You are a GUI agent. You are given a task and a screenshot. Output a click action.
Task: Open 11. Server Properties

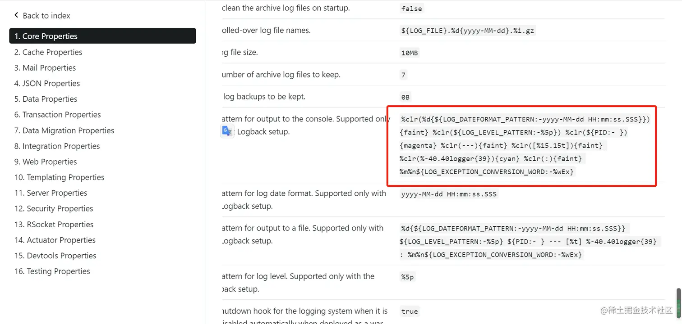coord(51,193)
